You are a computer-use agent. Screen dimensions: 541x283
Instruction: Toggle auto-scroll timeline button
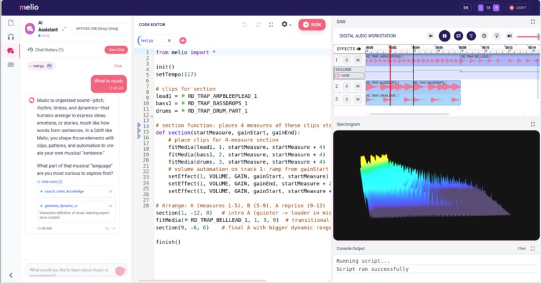click(x=471, y=36)
